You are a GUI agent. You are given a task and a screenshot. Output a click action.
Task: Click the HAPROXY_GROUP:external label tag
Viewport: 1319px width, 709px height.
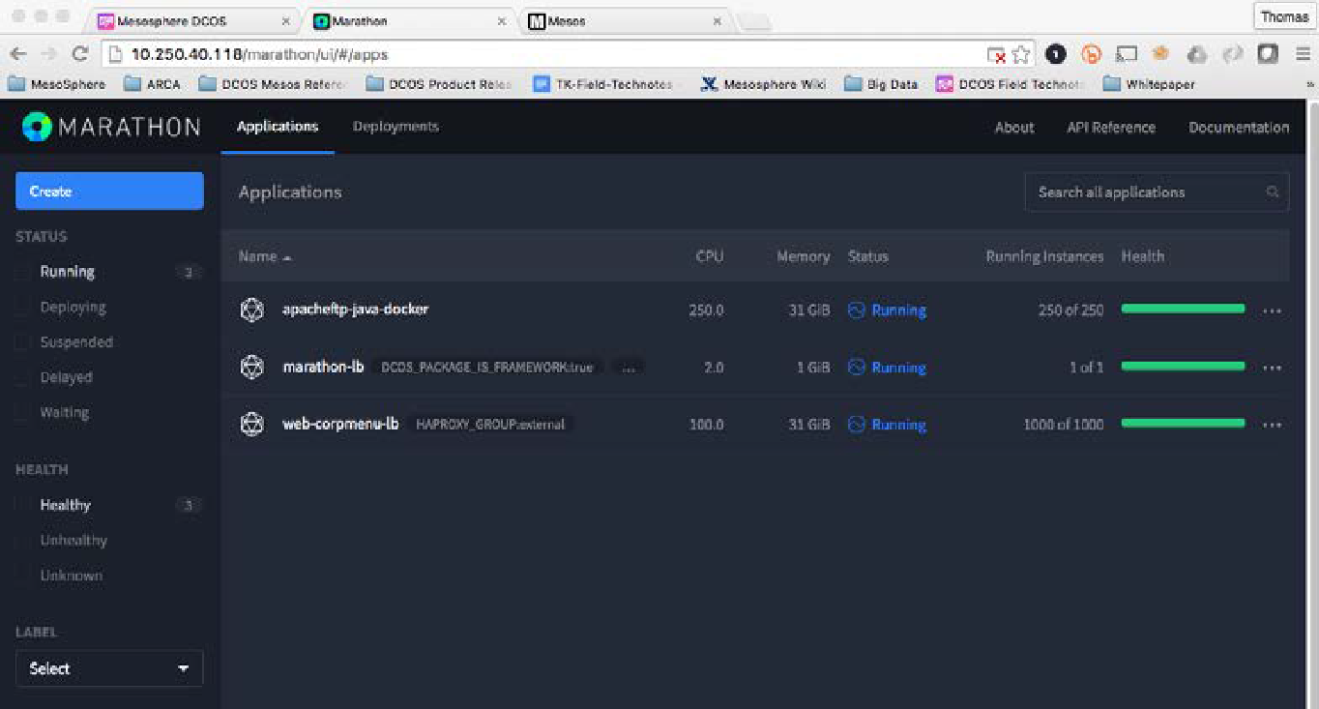(x=489, y=425)
